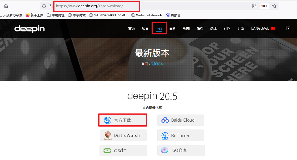The height and width of the screenshot is (160, 297).
Task: Open the WebsiteAsteroids bookmark
Action: 147,15
